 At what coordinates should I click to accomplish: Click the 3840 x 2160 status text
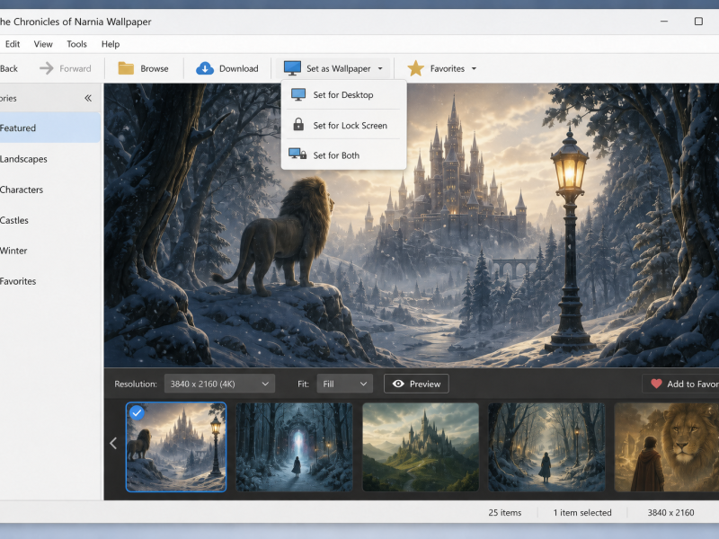670,512
